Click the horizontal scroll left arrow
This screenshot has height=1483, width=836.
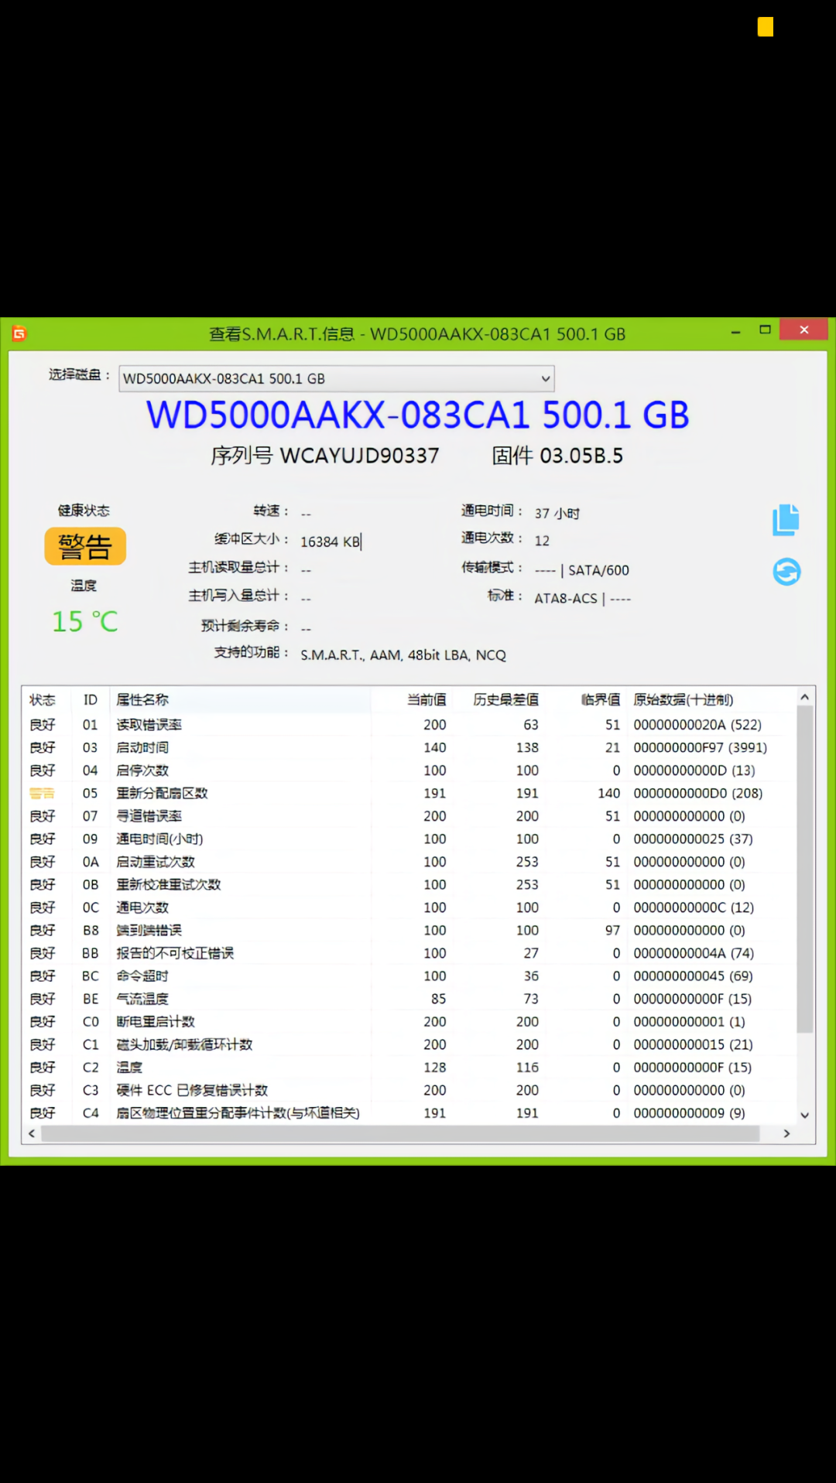pyautogui.click(x=32, y=1133)
